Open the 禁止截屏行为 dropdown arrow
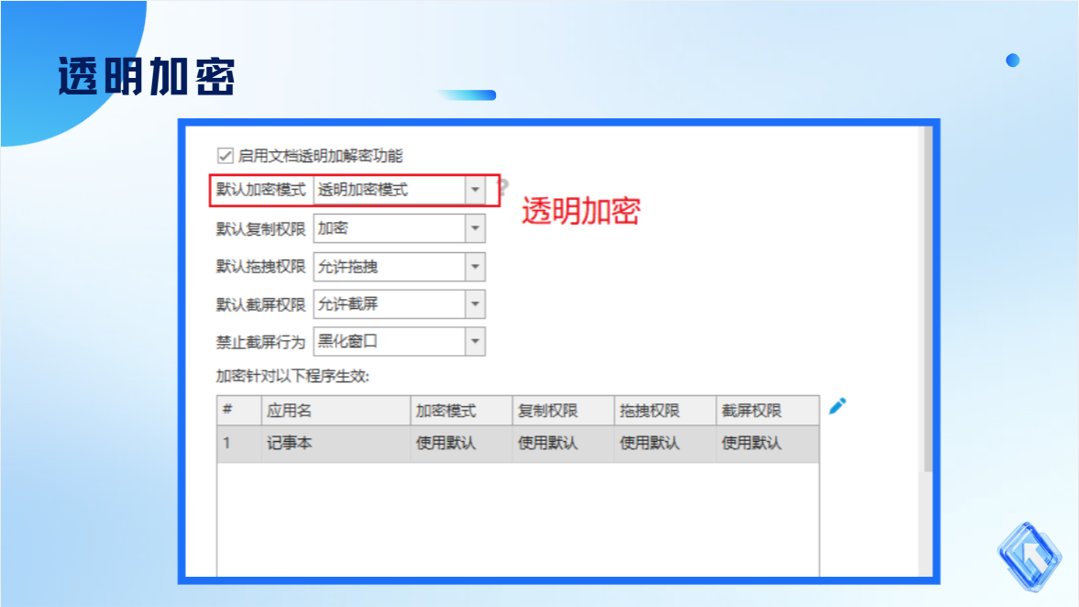This screenshot has width=1079, height=607. click(475, 341)
